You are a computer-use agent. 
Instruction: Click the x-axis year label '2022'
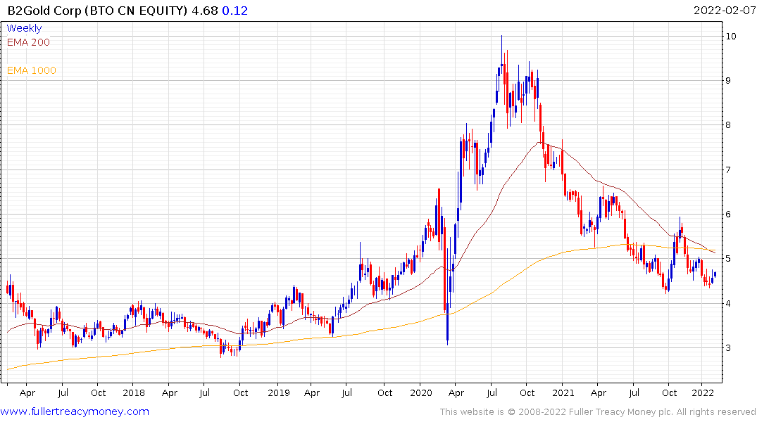(703, 392)
